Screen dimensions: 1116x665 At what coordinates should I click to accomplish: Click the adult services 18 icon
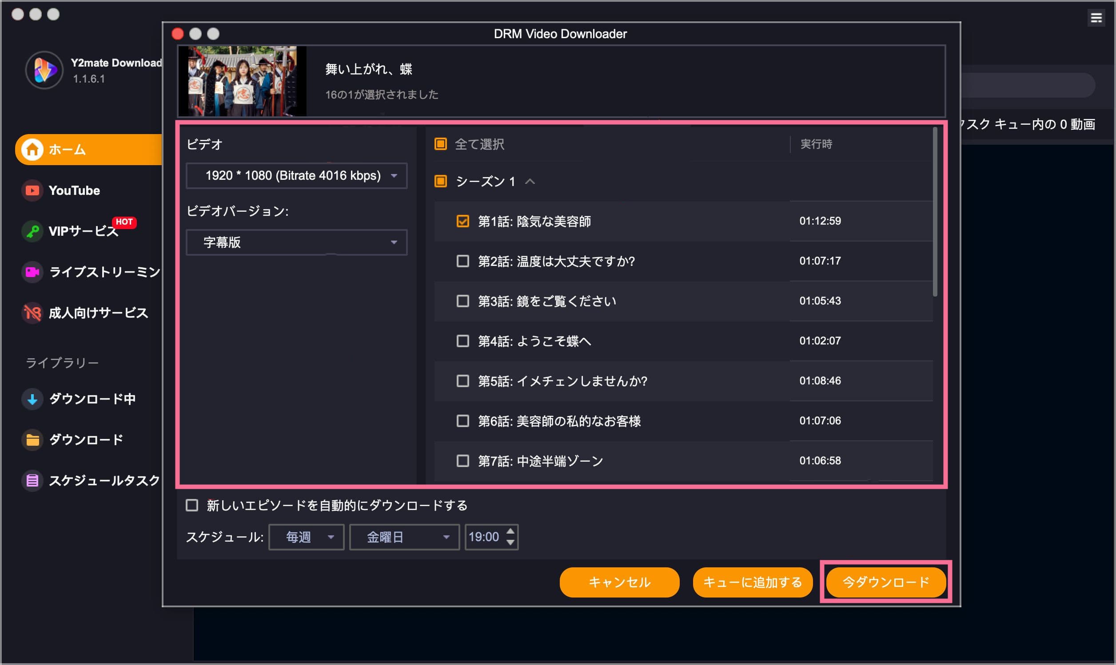tap(32, 313)
